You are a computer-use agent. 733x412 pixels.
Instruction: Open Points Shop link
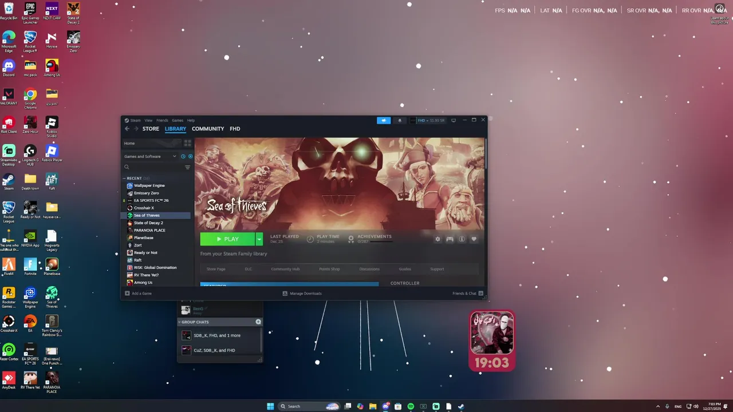(x=329, y=269)
